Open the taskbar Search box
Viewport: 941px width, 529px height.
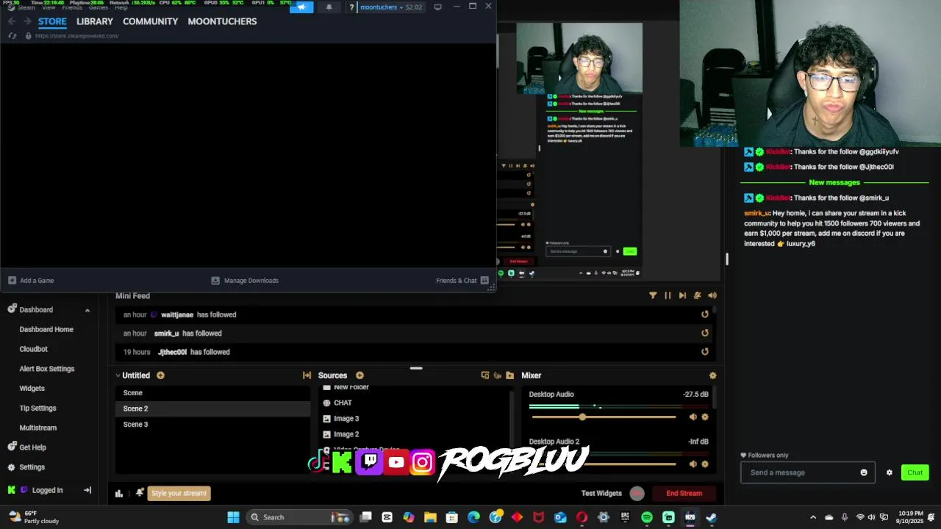click(299, 517)
